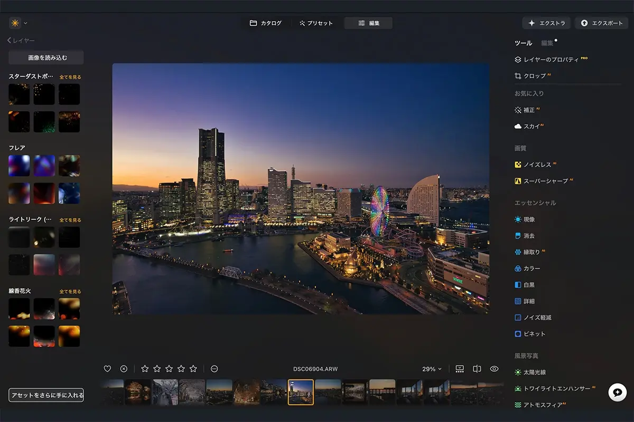Click the DSC06904.ARW file name
The width and height of the screenshot is (634, 422).
click(x=315, y=369)
